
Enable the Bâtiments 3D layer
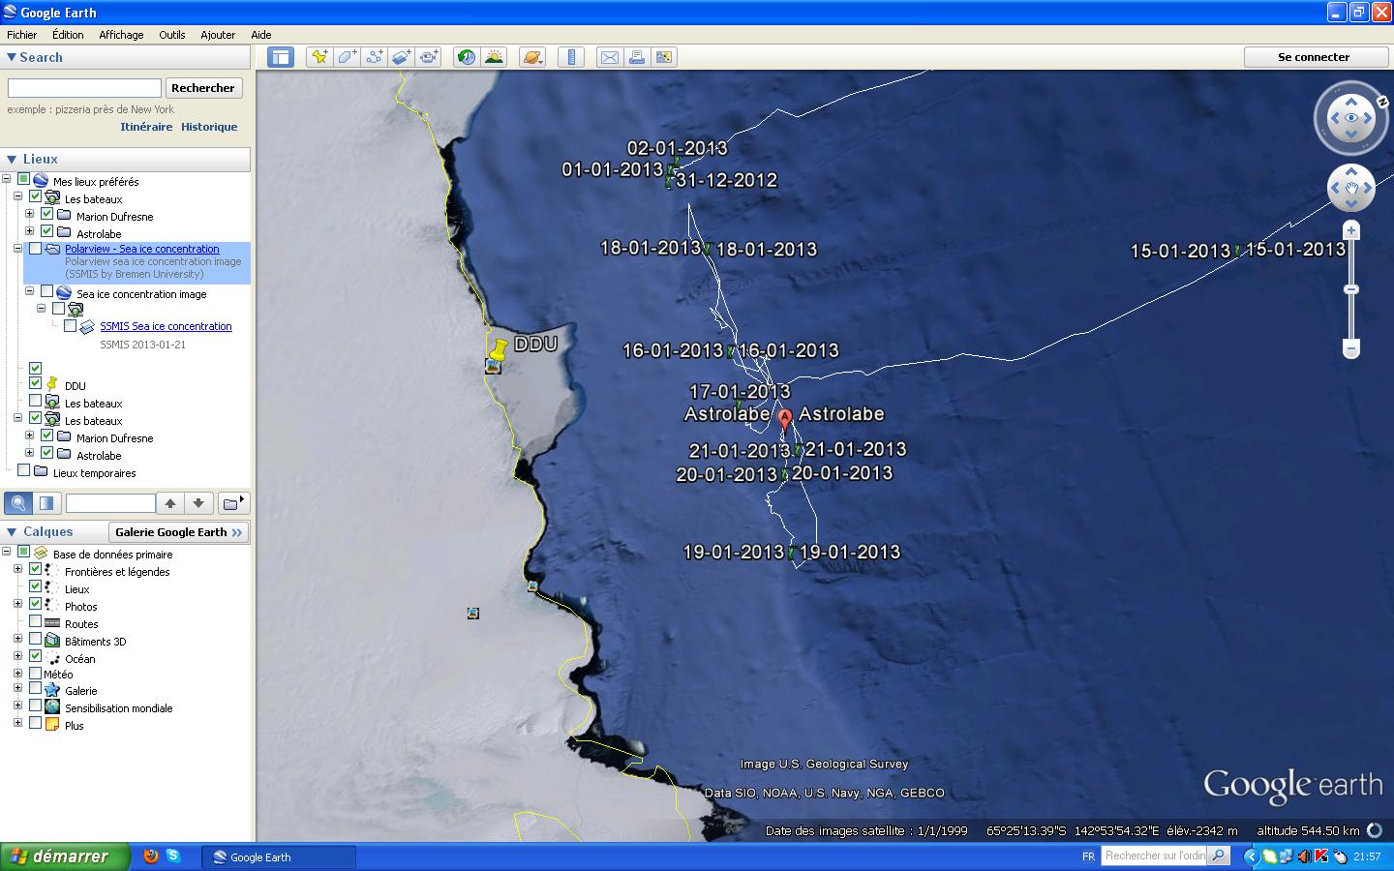[x=35, y=640]
